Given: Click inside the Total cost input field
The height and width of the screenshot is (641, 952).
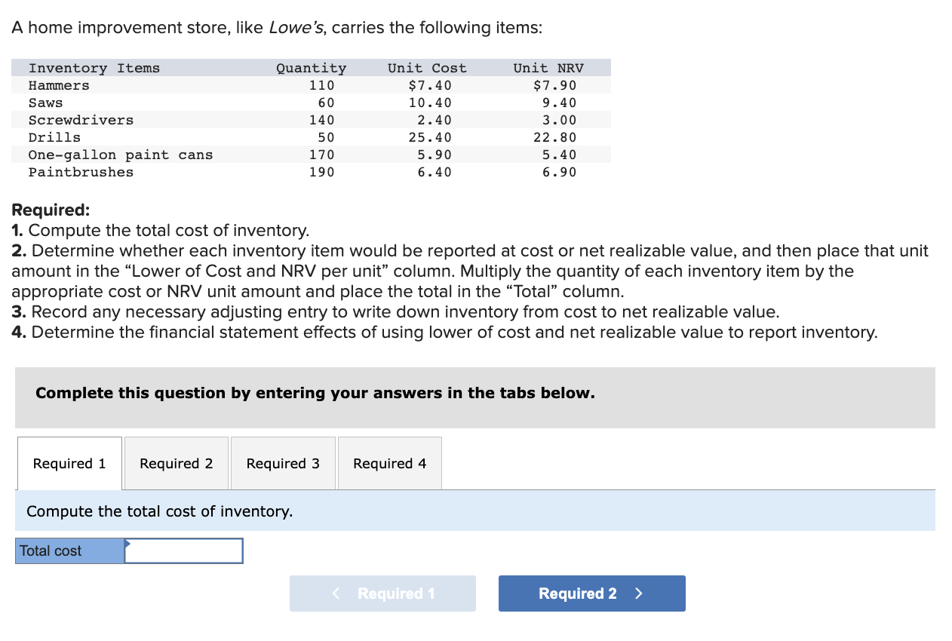Looking at the screenshot, I should coord(185,551).
